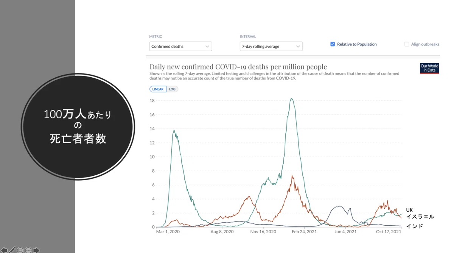This screenshot has width=454, height=253.
Task: Select the LINEAR scale tab
Action: tap(158, 89)
